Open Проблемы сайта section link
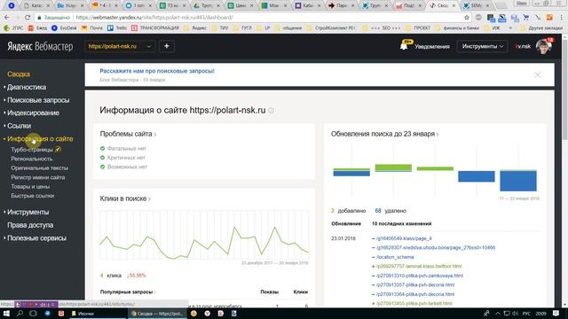 pyautogui.click(x=128, y=134)
